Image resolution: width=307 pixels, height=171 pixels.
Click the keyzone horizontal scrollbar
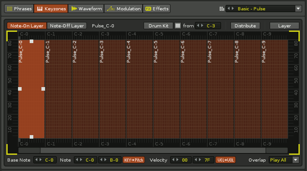pos(153,150)
